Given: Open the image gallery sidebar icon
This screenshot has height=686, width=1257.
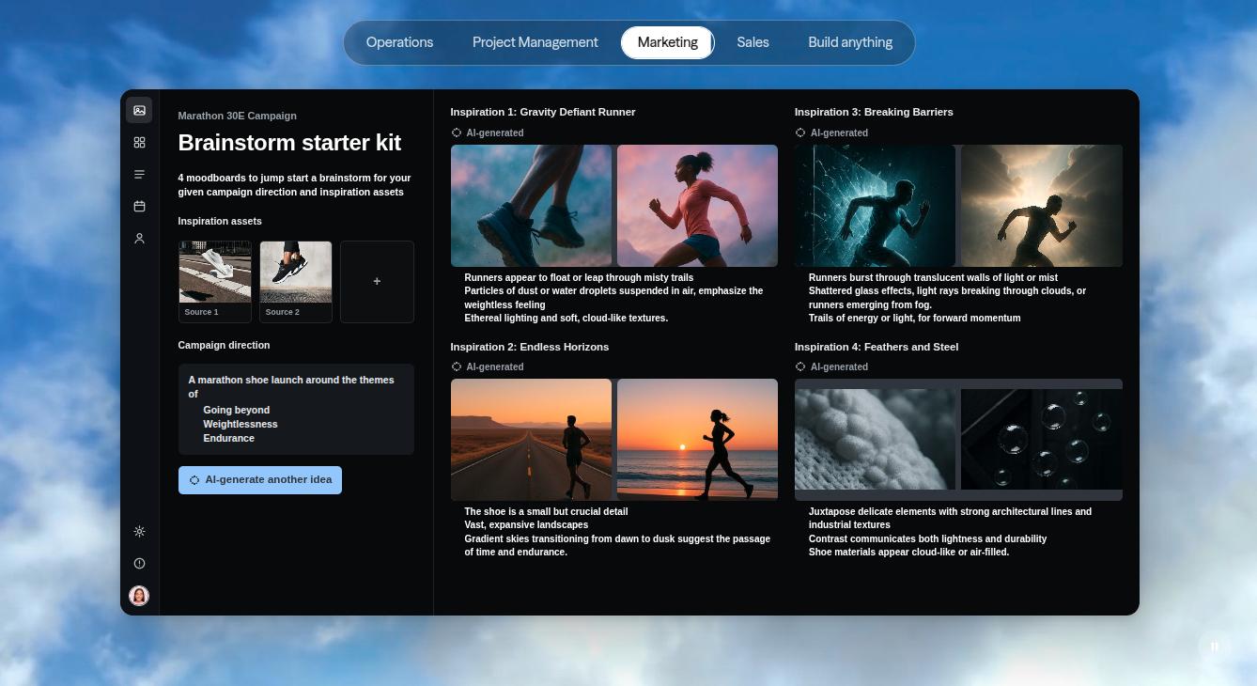Looking at the screenshot, I should click(x=139, y=110).
